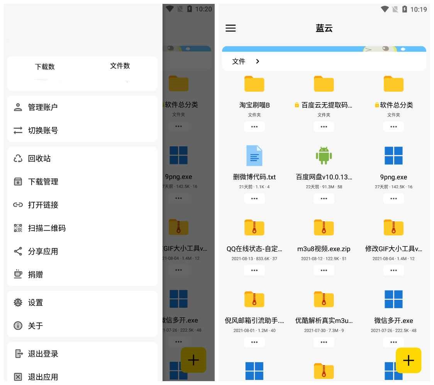Open account management (管理账户)
434x385 pixels.
(42, 107)
